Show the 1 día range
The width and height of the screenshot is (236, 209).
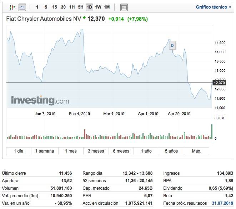pos(19,151)
